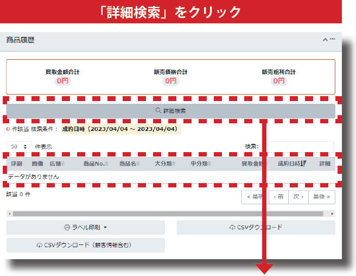
Task: Click the 詳細検索 search button
Action: pyautogui.click(x=170, y=111)
